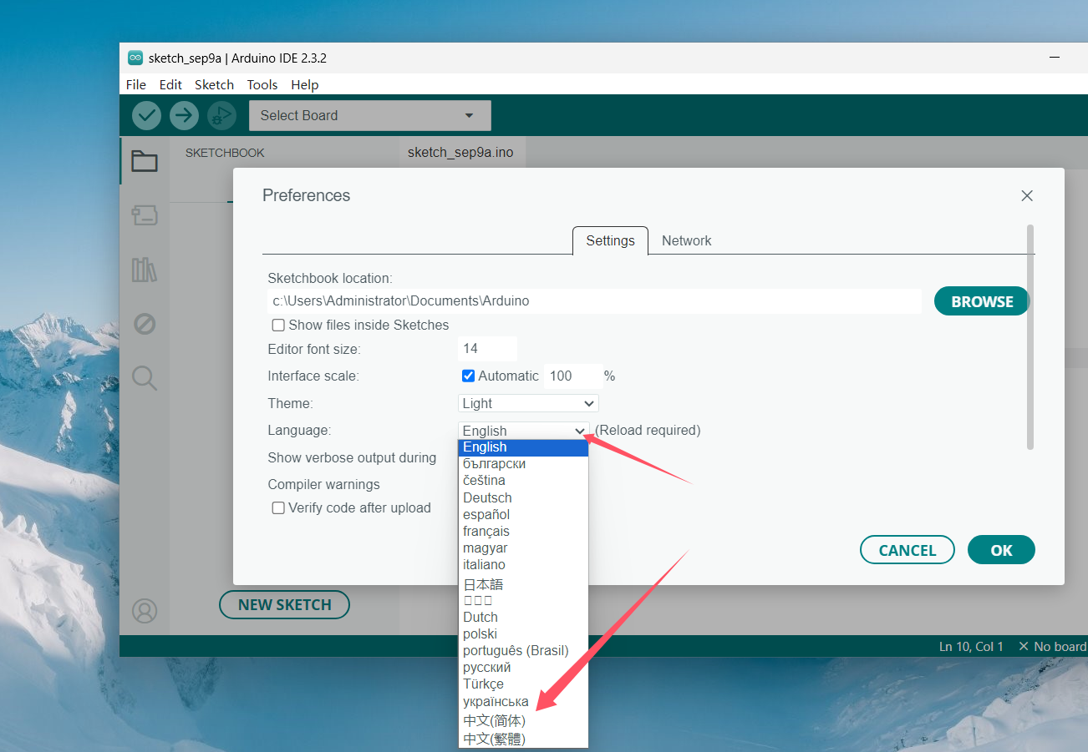The height and width of the screenshot is (752, 1088).
Task: Click the Editor font size field
Action: pyautogui.click(x=487, y=349)
